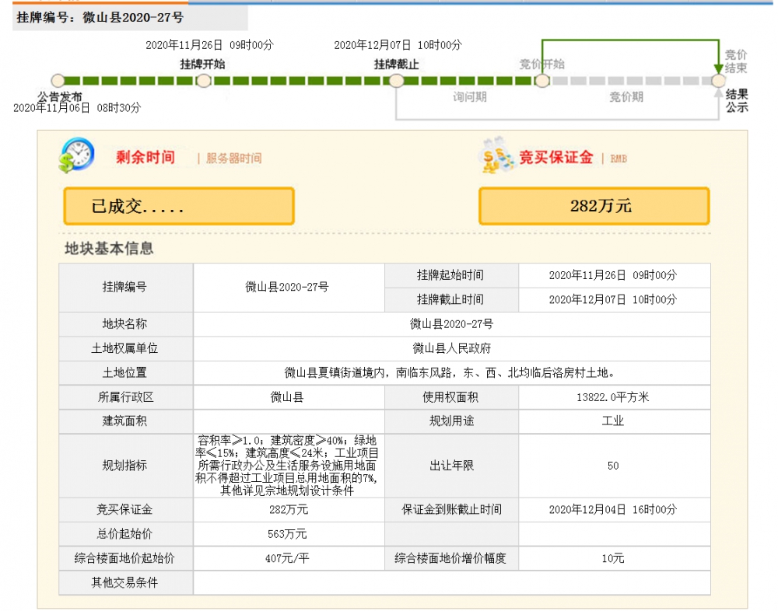This screenshot has height=611, width=778.
Task: Click the 使用权面积 label cell
Action: pos(451,396)
